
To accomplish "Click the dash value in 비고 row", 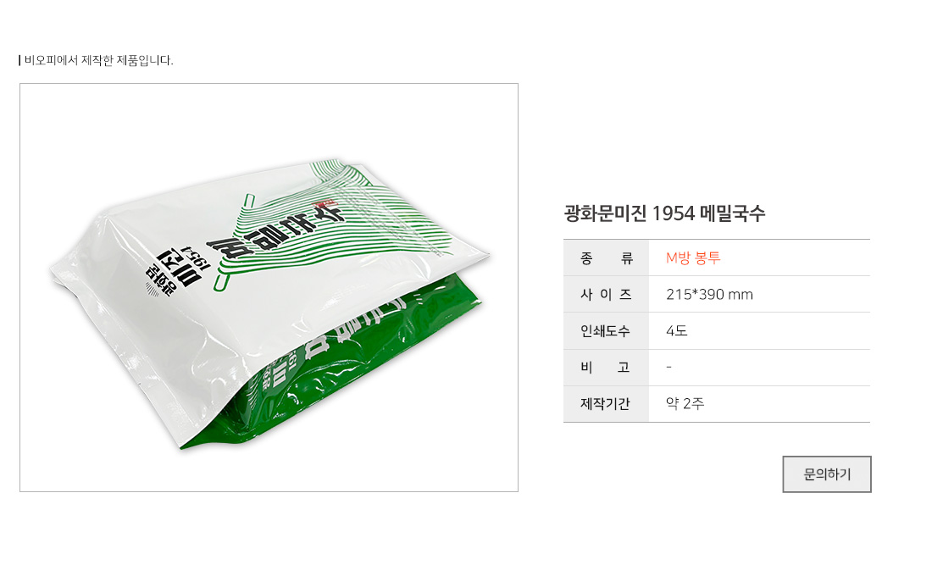I will click(668, 368).
